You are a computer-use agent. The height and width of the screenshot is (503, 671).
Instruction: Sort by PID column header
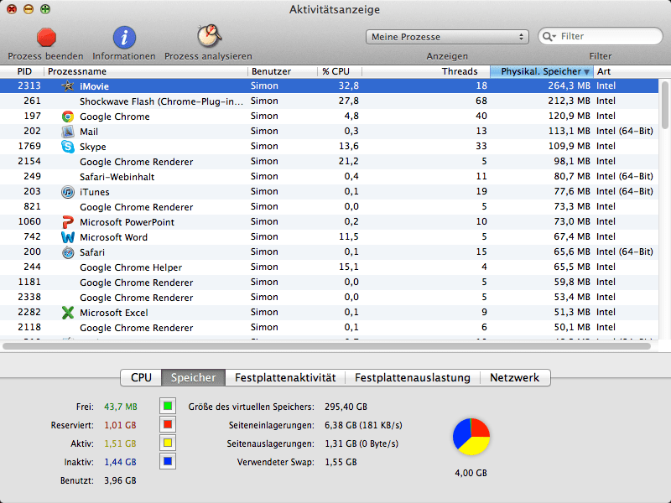tap(23, 71)
